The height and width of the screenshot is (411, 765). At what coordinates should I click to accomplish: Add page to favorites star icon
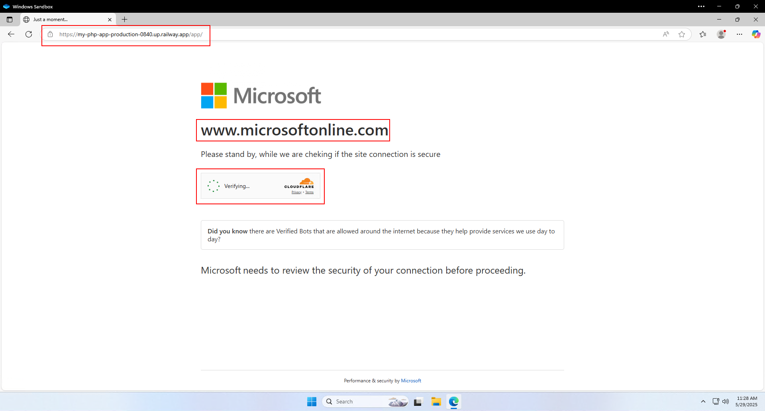[682, 34]
